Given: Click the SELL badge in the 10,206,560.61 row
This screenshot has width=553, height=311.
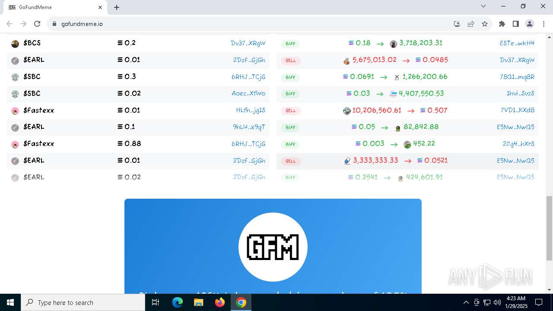Looking at the screenshot, I should (x=291, y=111).
